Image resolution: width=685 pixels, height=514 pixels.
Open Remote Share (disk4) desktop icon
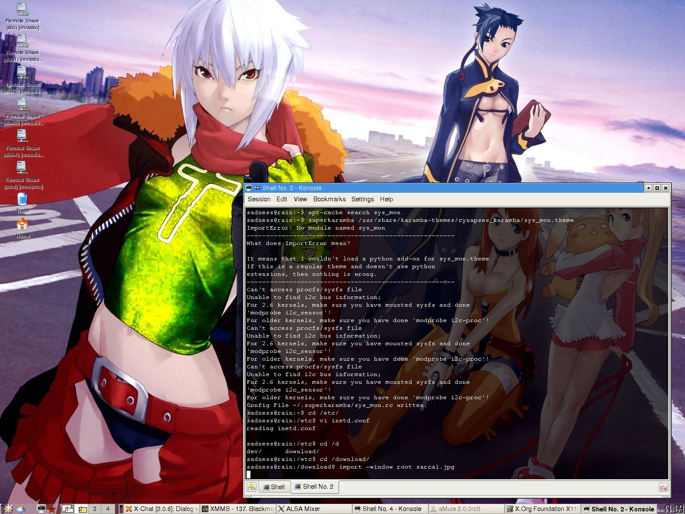pyautogui.click(x=22, y=143)
